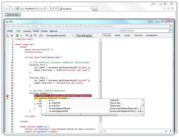
Task: Click the Step Out icon
Action: 35,36
